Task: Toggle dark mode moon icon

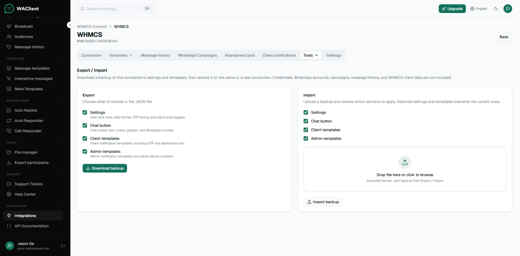Action: pyautogui.click(x=496, y=9)
